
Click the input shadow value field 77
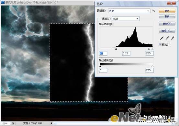[103, 53]
